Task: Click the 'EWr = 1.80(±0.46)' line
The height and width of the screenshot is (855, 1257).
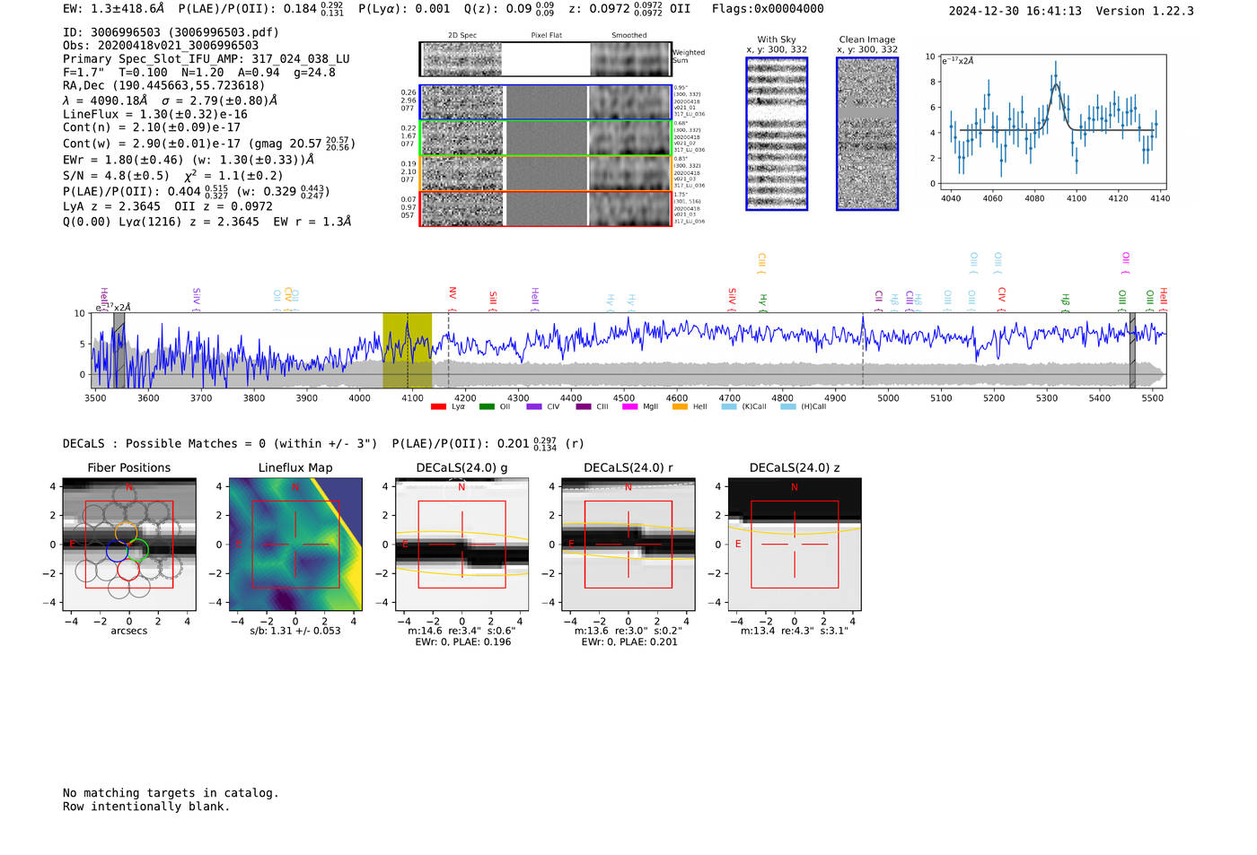Action: click(189, 160)
